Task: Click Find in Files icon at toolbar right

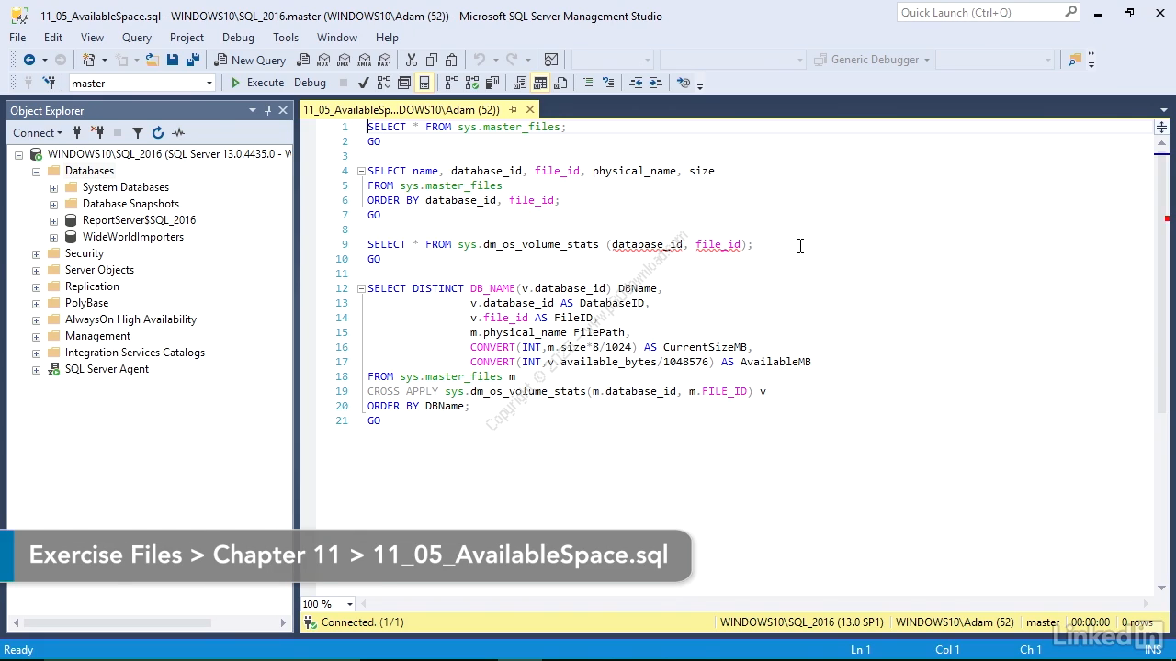Action: (1075, 60)
